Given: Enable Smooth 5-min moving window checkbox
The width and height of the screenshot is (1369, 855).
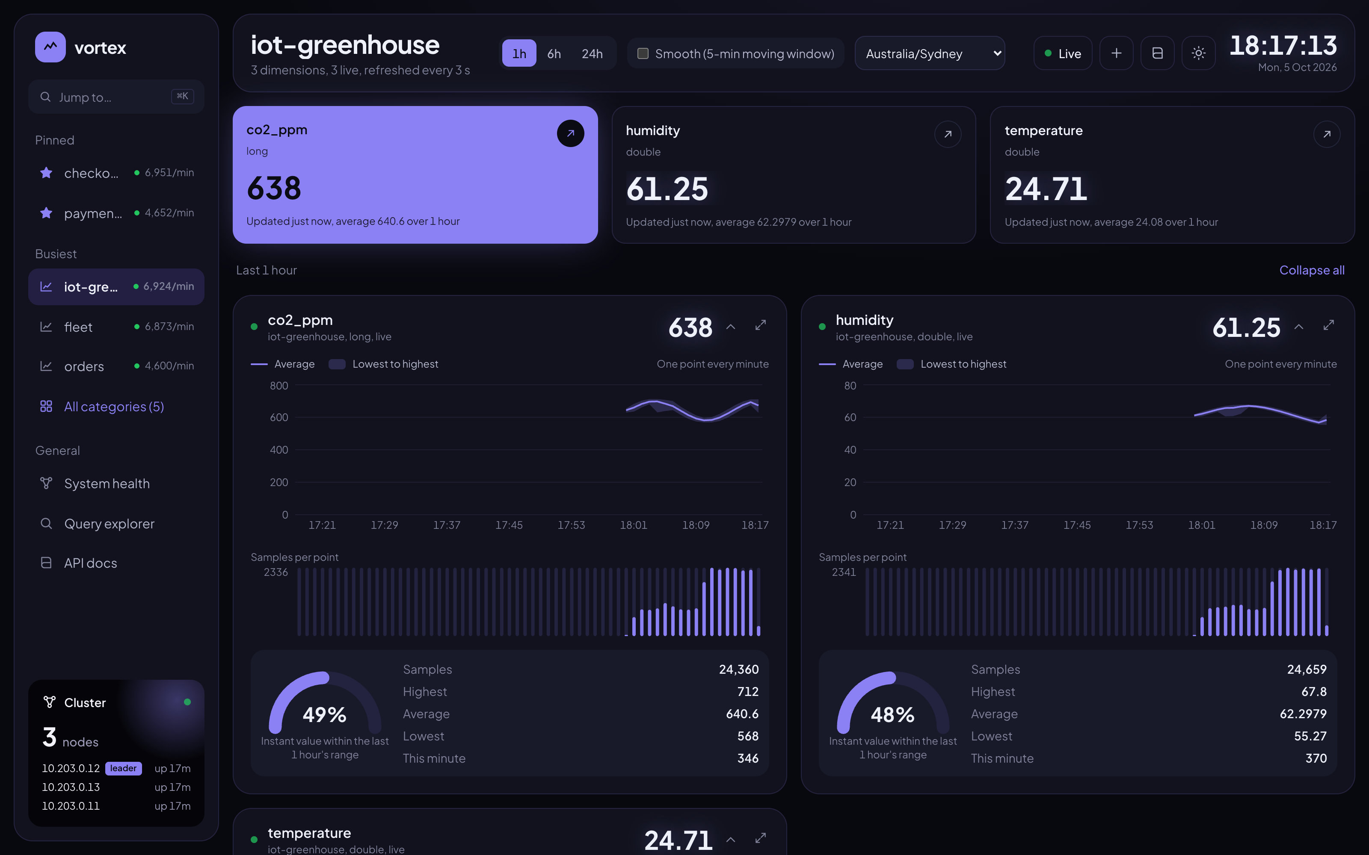Looking at the screenshot, I should 643,54.
